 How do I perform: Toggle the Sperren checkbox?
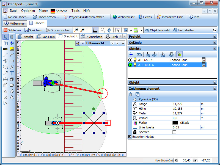pos(174,132)
